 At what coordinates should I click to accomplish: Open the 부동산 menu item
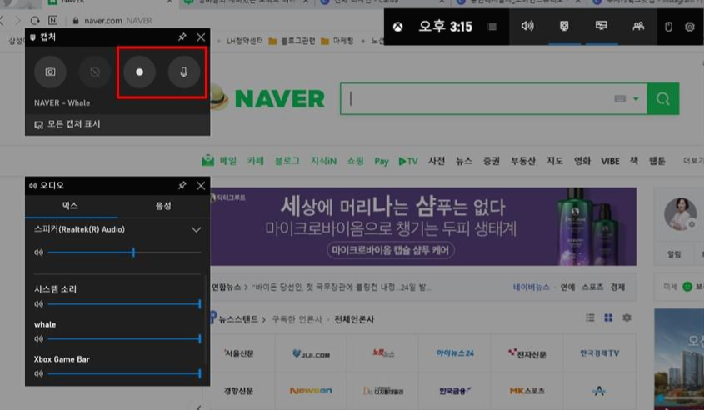point(523,160)
